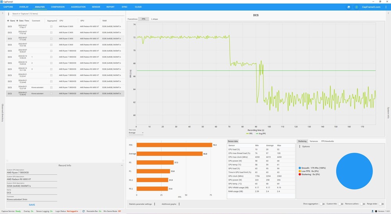Image resolution: width=391 pixels, height=214 pixels.
Task: Focus the Search in Captures field
Action: click(x=67, y=14)
